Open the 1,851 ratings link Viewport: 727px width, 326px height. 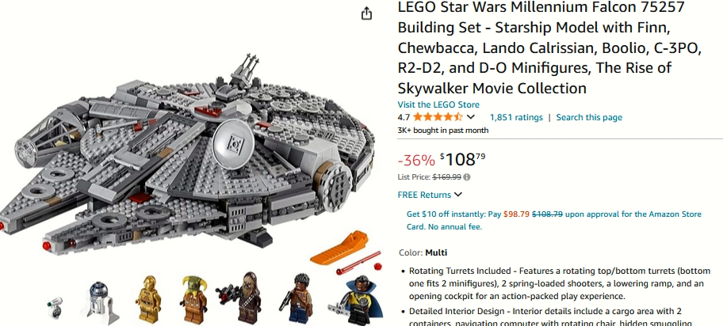click(x=516, y=117)
